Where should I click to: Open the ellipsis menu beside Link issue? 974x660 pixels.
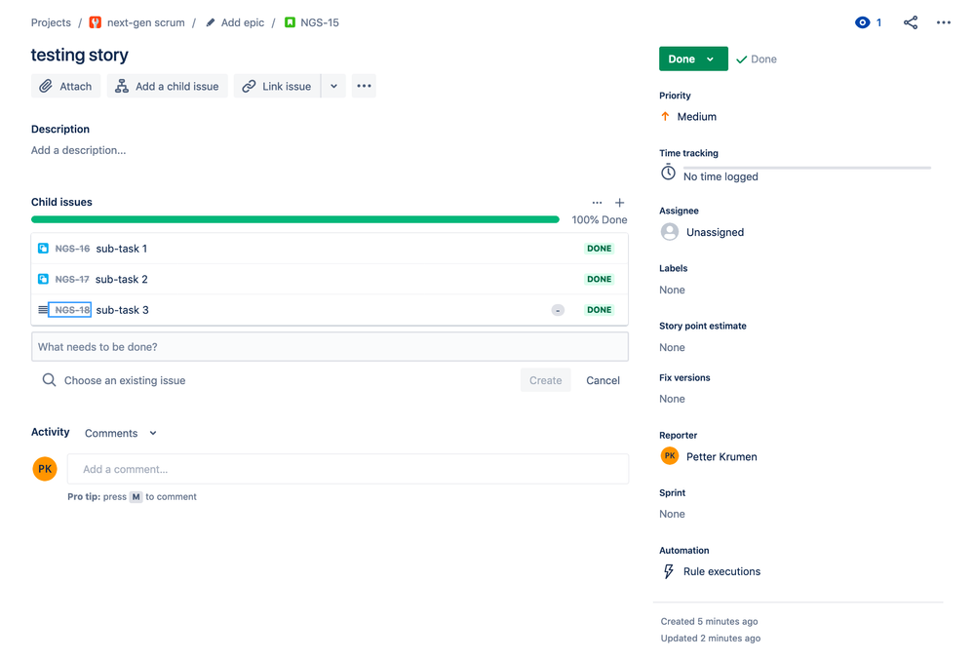(x=364, y=87)
